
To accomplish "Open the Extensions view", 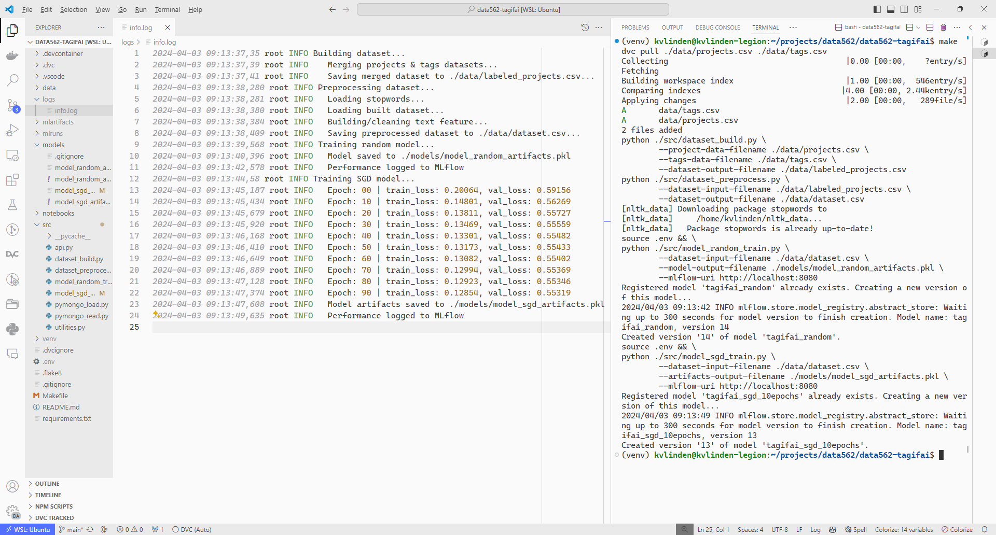I will point(12,180).
